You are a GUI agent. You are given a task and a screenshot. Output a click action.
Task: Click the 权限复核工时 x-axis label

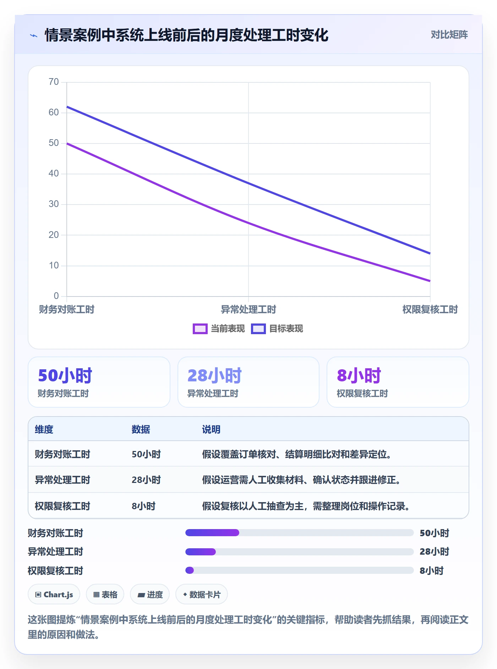(x=430, y=309)
